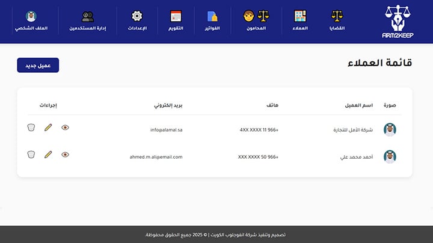Image resolution: width=433 pixels, height=243 pixels.
Task: Click the ARM2KEEP logo
Action: coord(399,22)
